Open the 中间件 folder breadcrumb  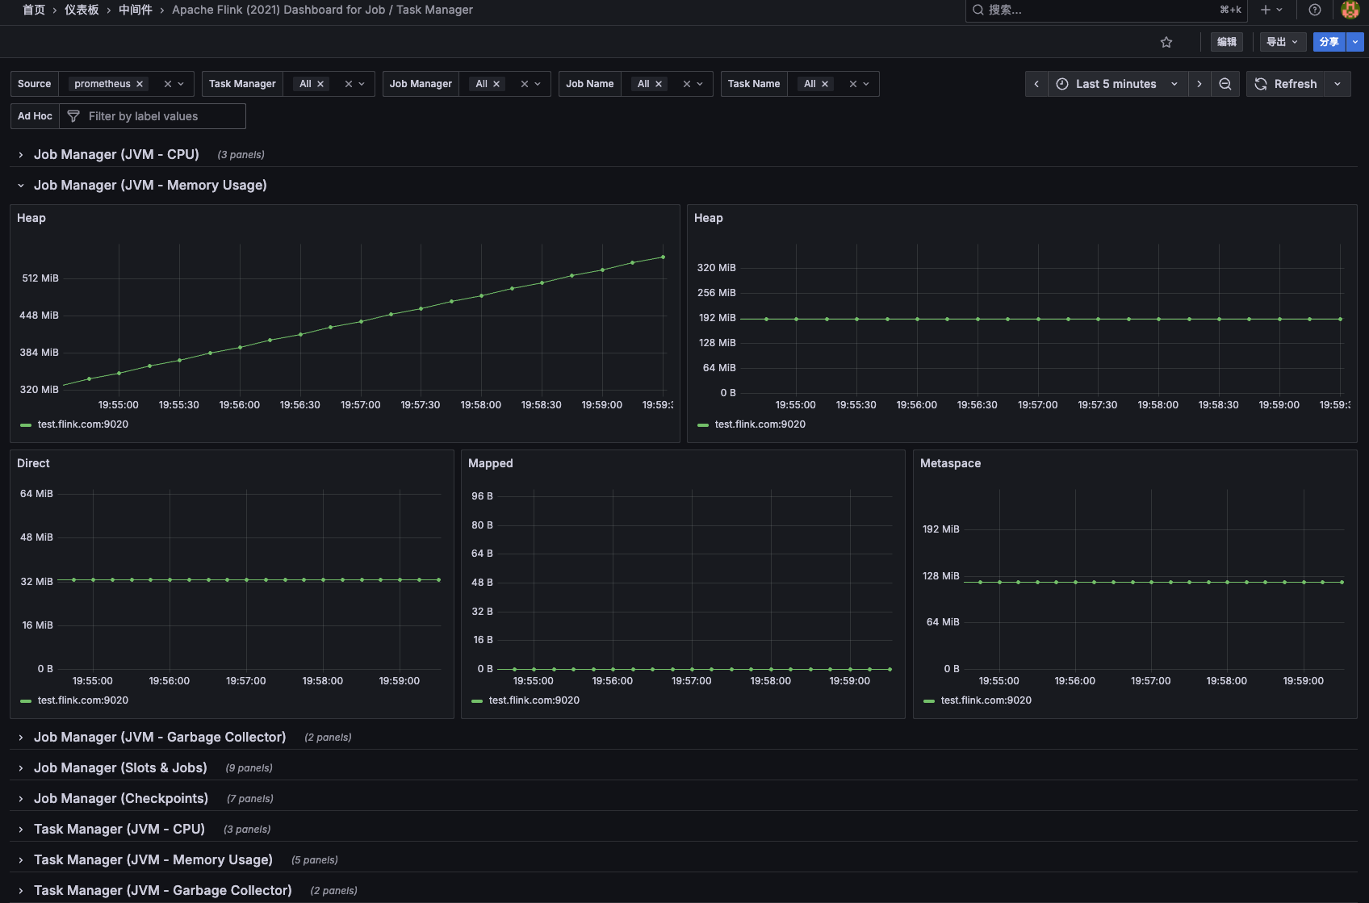pos(136,10)
